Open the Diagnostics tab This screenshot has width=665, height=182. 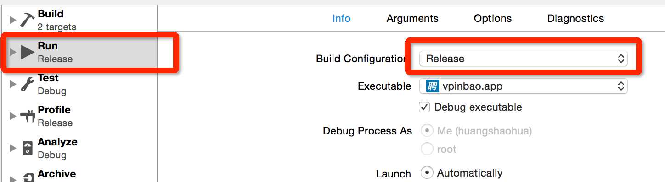575,19
